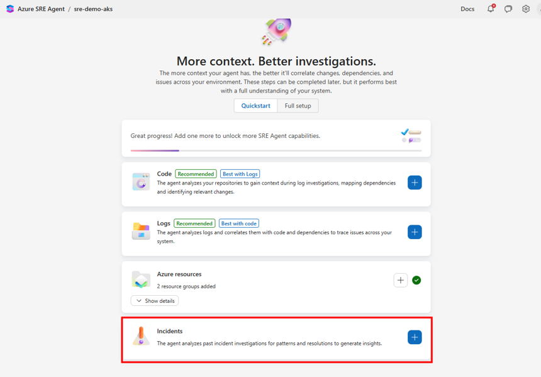Expand Show details for Azure resources
This screenshot has height=377, width=541.
(155, 301)
